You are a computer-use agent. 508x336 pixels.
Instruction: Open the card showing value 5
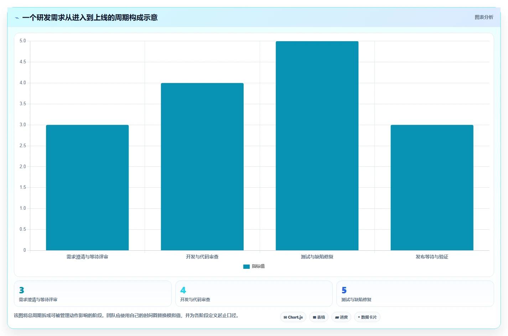[x=415, y=294]
